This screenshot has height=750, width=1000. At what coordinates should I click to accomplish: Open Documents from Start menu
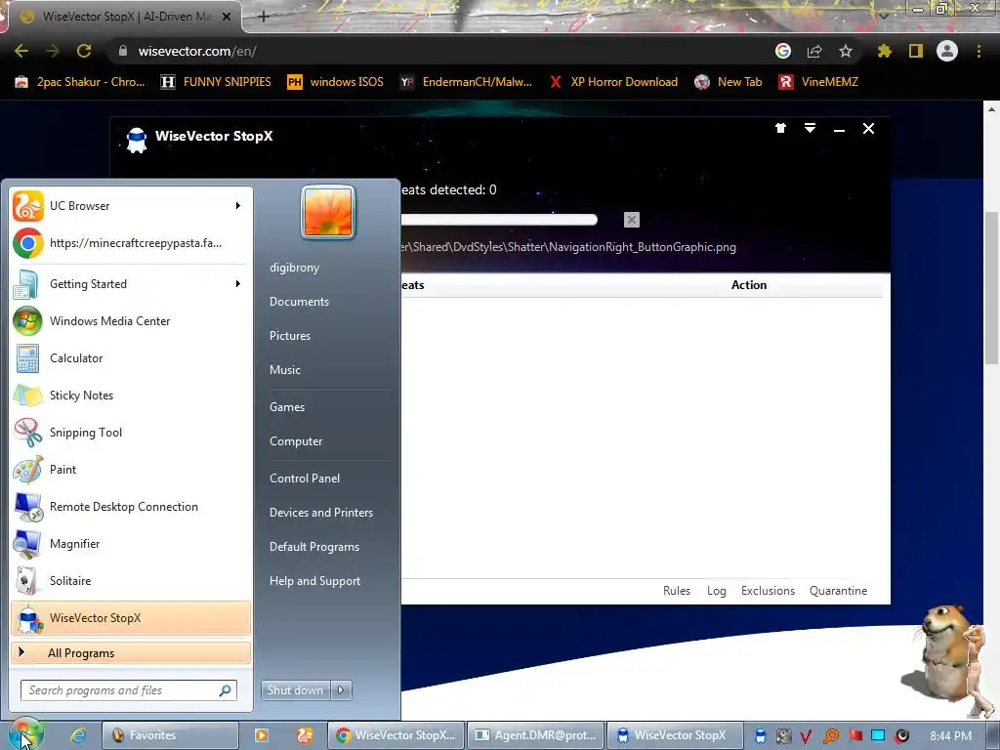pos(299,302)
